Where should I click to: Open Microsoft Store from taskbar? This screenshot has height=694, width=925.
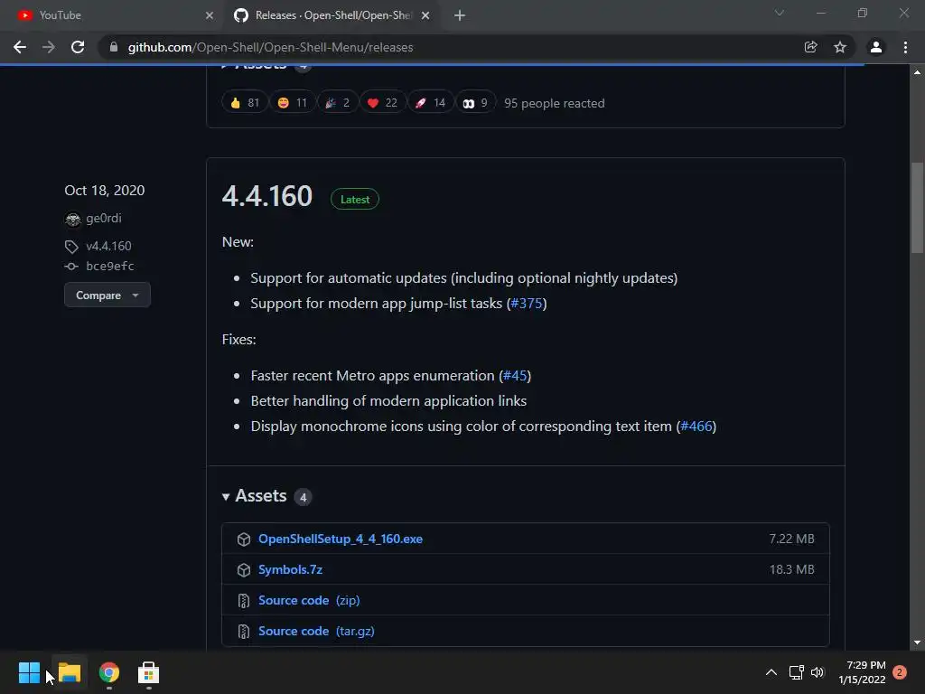coord(148,672)
